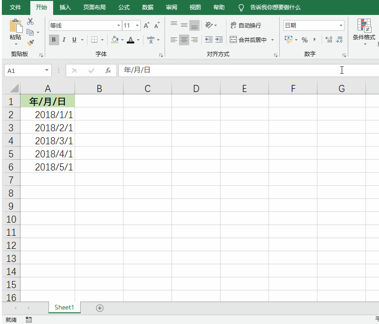The width and height of the screenshot is (379, 324).
Task: Increase decimal places
Action: pos(329,40)
